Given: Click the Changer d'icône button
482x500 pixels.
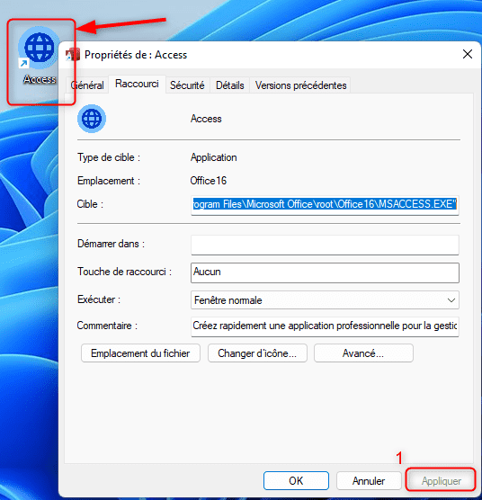Looking at the screenshot, I should [x=257, y=353].
